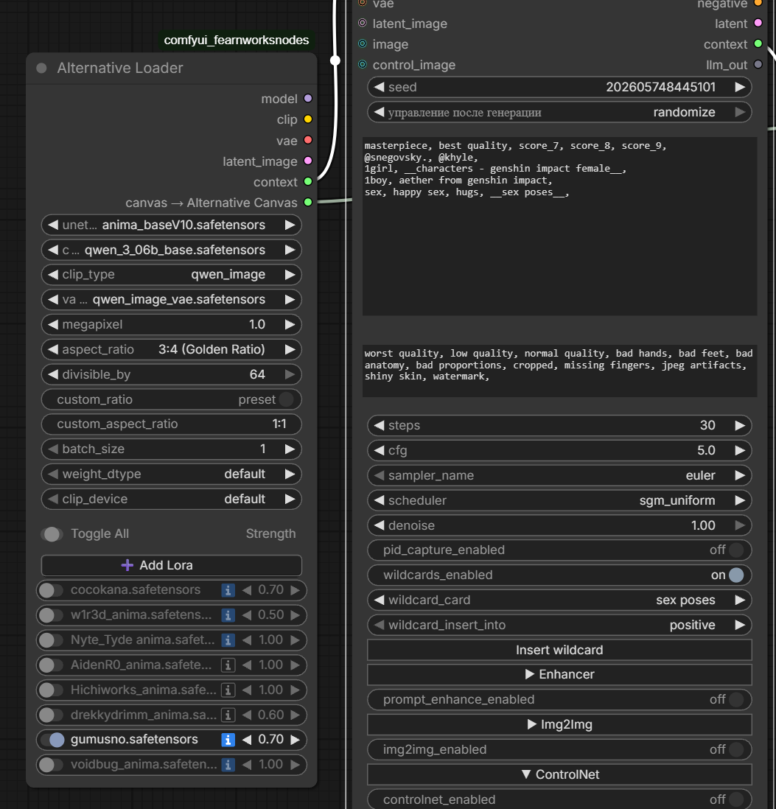Click the comfyui_fearnworksnodes badge
This screenshot has height=809, width=776.
point(237,41)
